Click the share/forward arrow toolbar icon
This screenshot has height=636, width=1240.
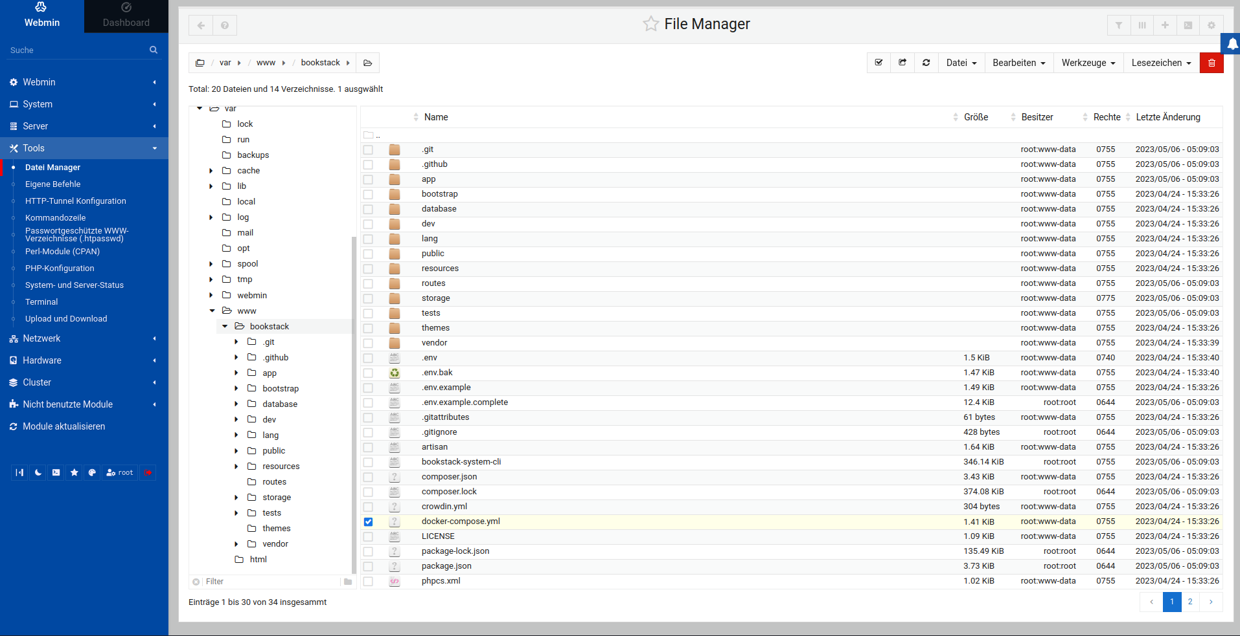(x=902, y=63)
